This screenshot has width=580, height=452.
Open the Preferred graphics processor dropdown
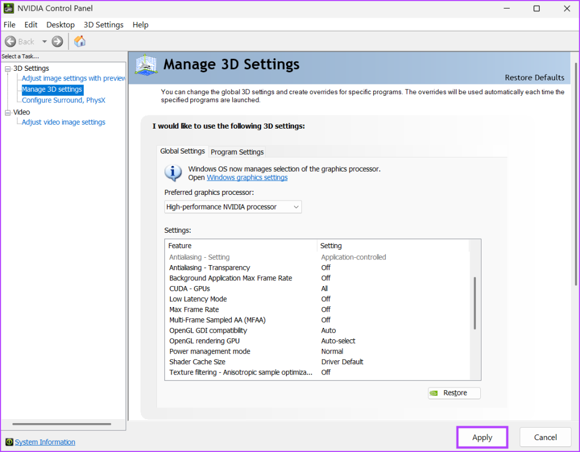[x=233, y=207]
